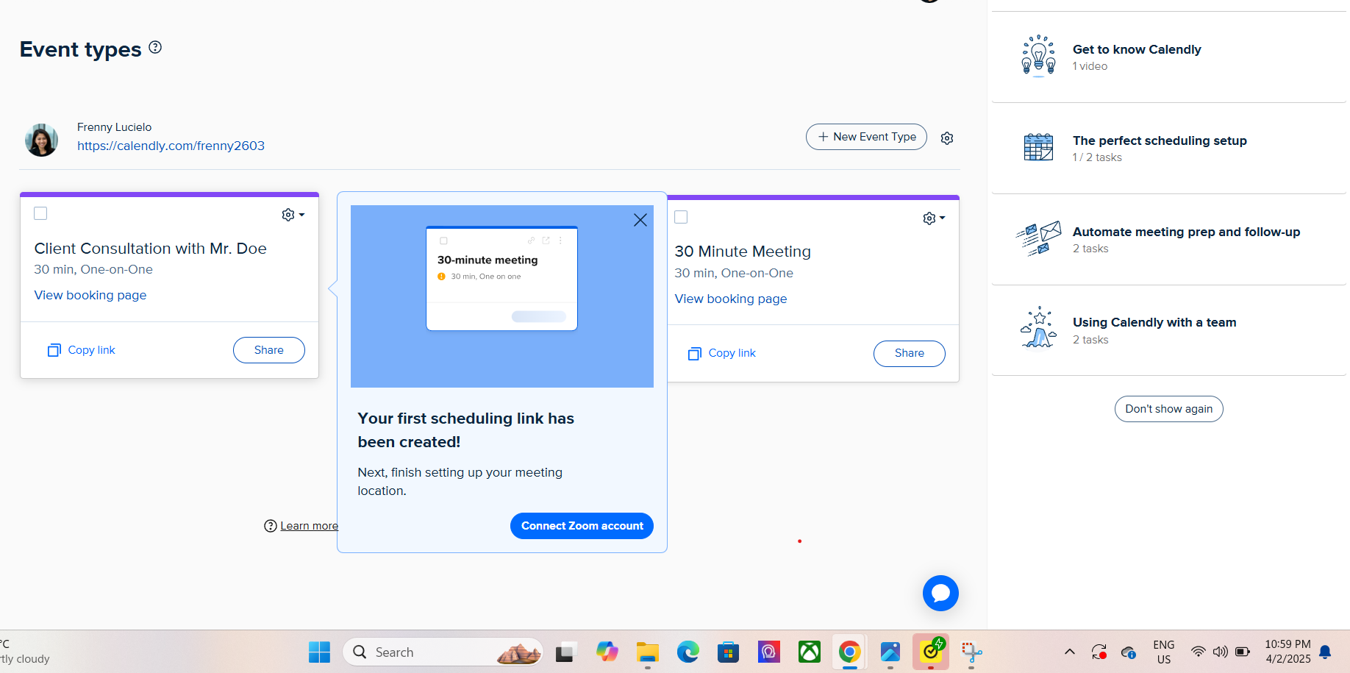This screenshot has height=673, width=1350.
Task: Open the Windows Start menu
Action: tap(319, 652)
